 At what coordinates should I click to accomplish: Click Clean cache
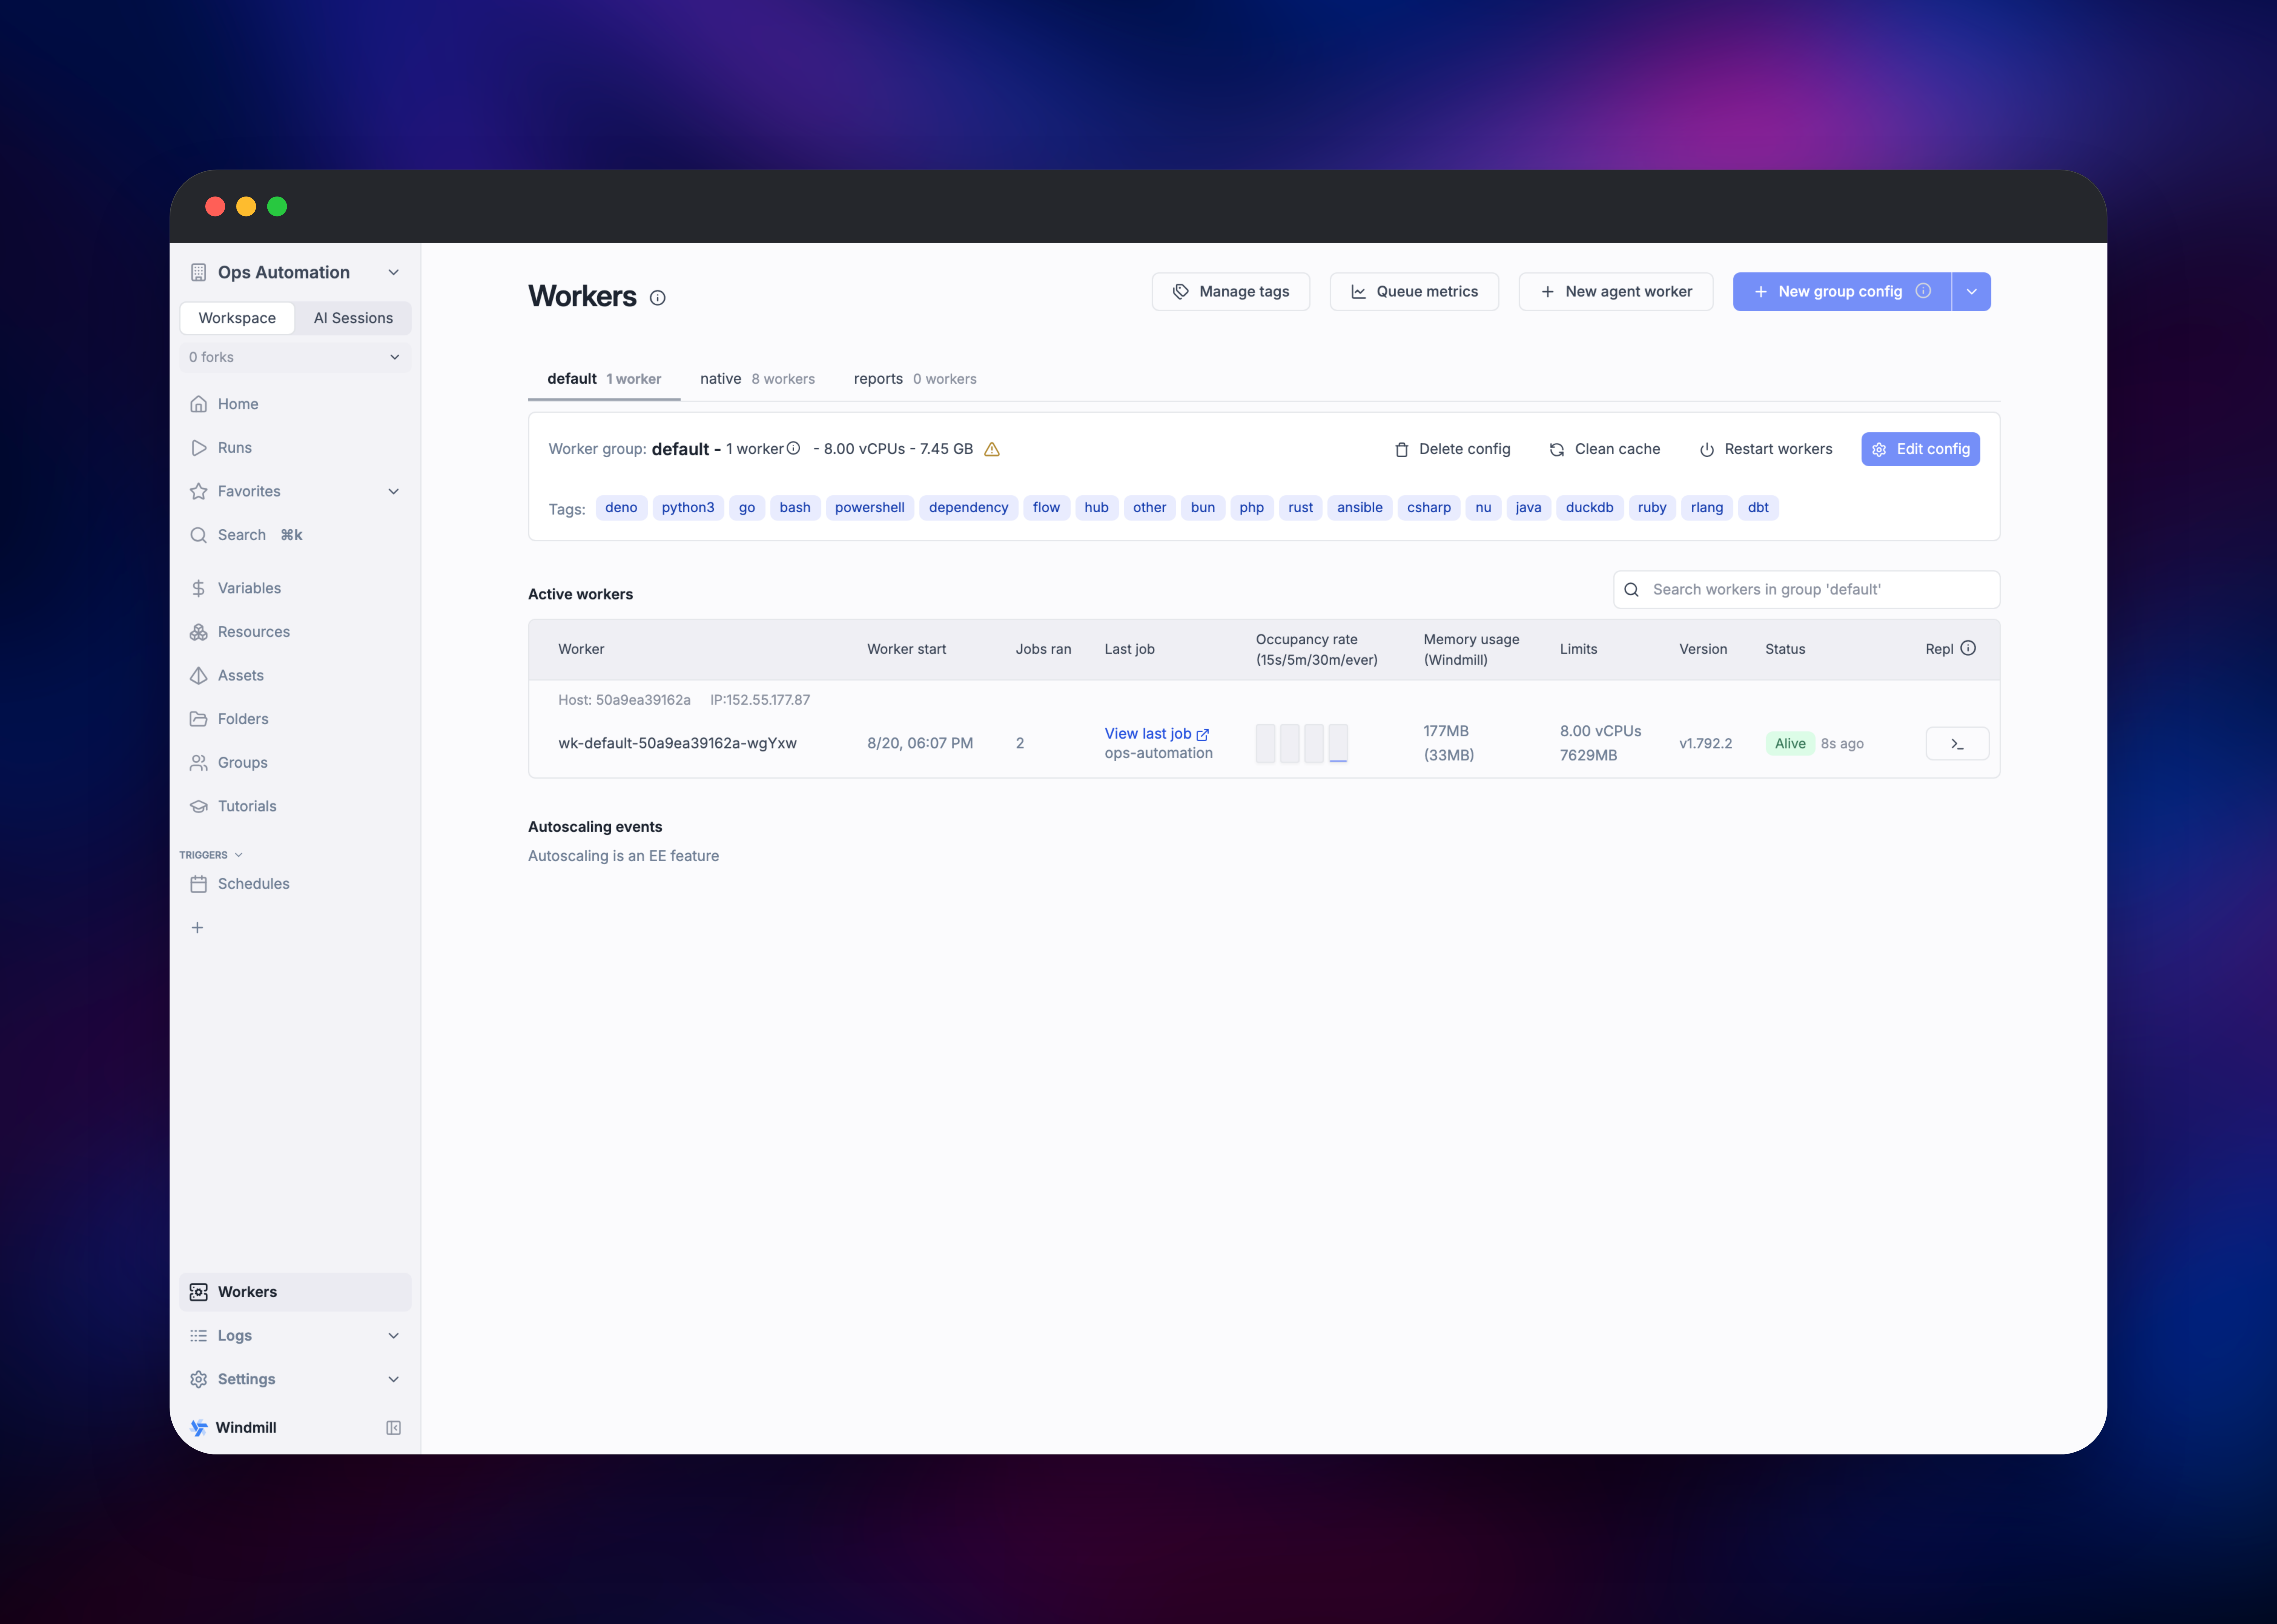click(x=1605, y=449)
